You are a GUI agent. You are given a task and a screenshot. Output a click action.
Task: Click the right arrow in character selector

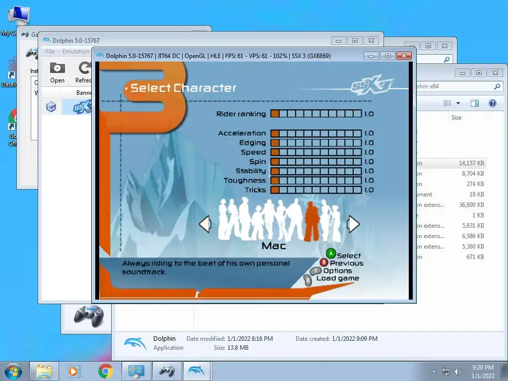coord(353,224)
